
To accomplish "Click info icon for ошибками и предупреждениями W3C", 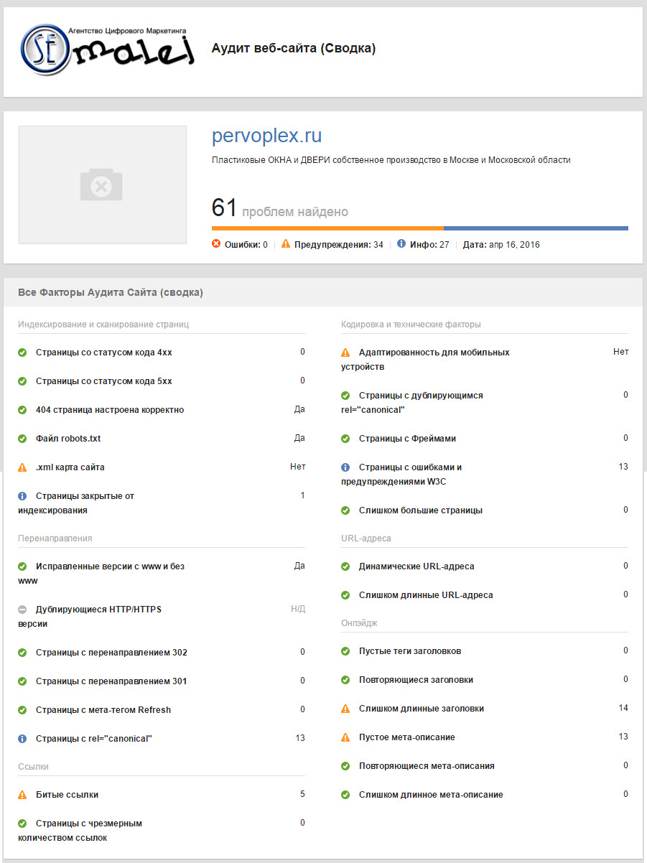I will pyautogui.click(x=345, y=467).
